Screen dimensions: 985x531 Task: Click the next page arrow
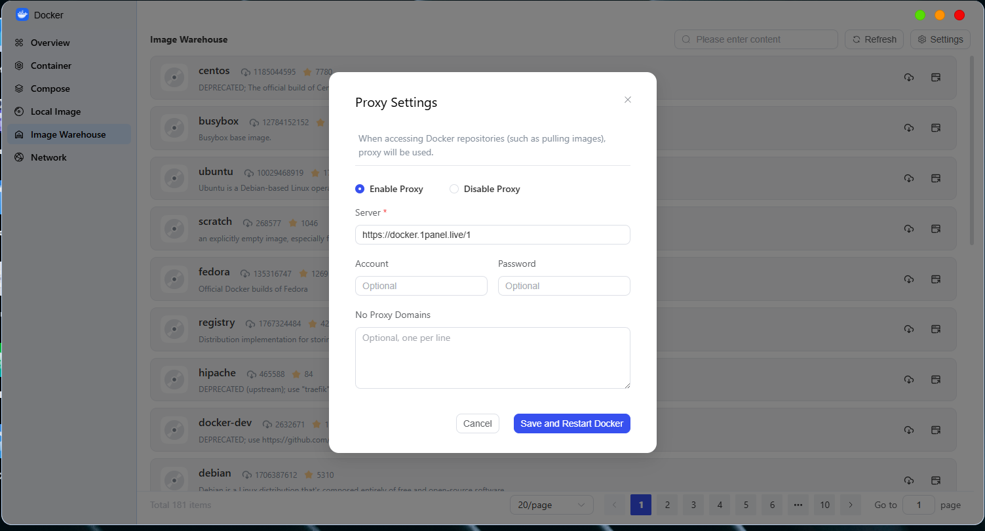click(x=851, y=505)
